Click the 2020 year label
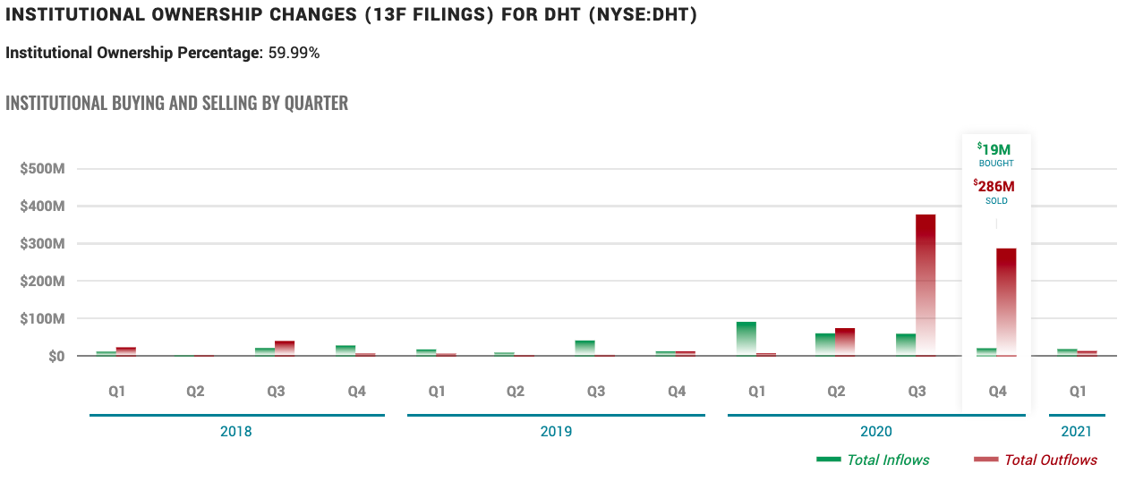 [876, 431]
